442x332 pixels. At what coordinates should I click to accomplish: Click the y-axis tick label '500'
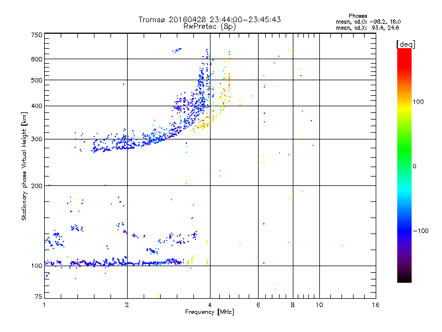36,80
